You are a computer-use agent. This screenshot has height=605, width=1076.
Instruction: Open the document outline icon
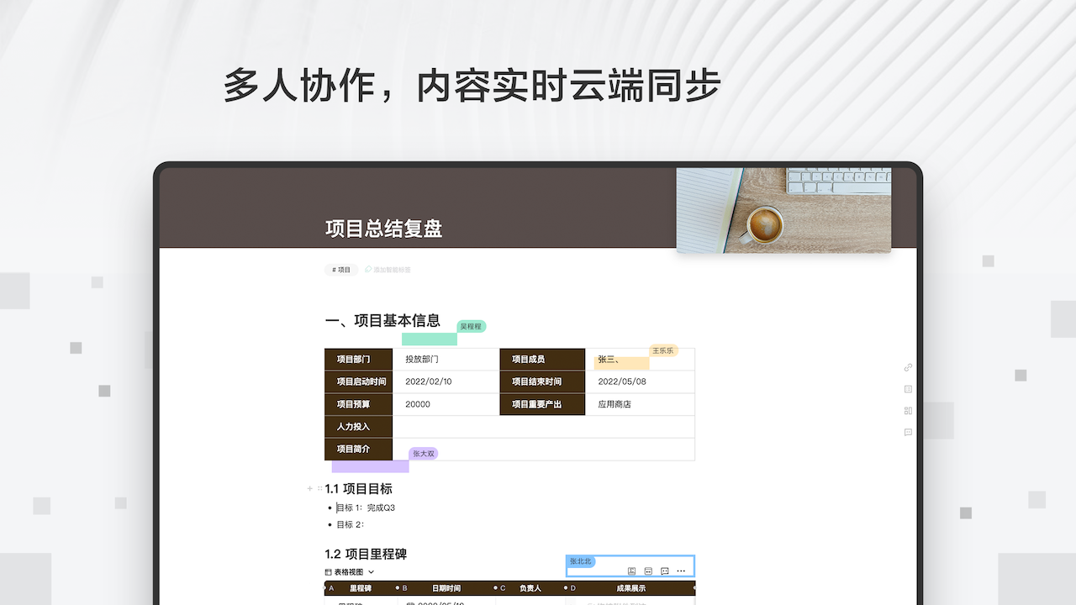(908, 389)
